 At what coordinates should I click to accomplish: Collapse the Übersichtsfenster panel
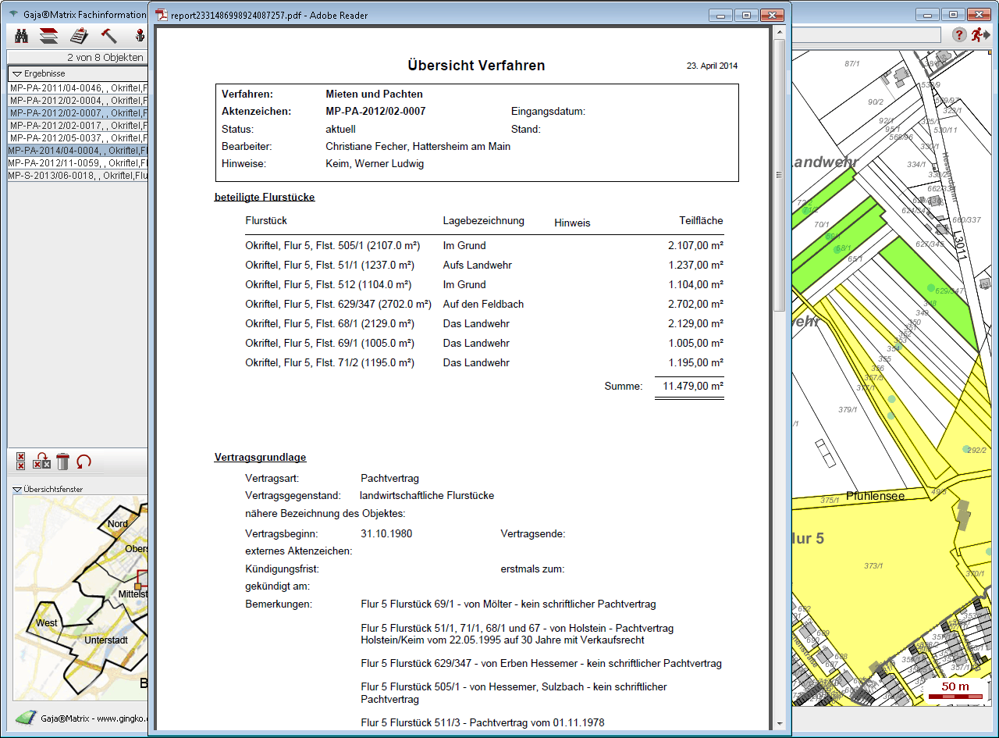(x=17, y=490)
